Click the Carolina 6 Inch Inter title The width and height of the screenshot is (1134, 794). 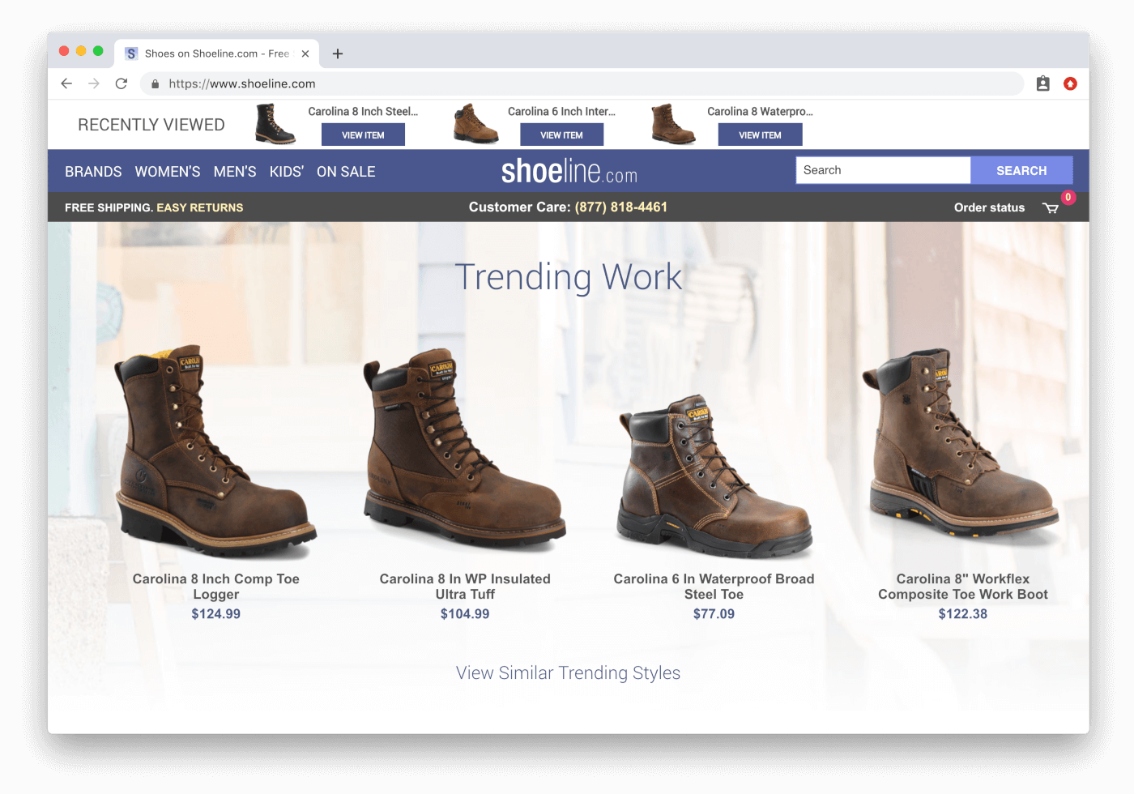pyautogui.click(x=561, y=112)
